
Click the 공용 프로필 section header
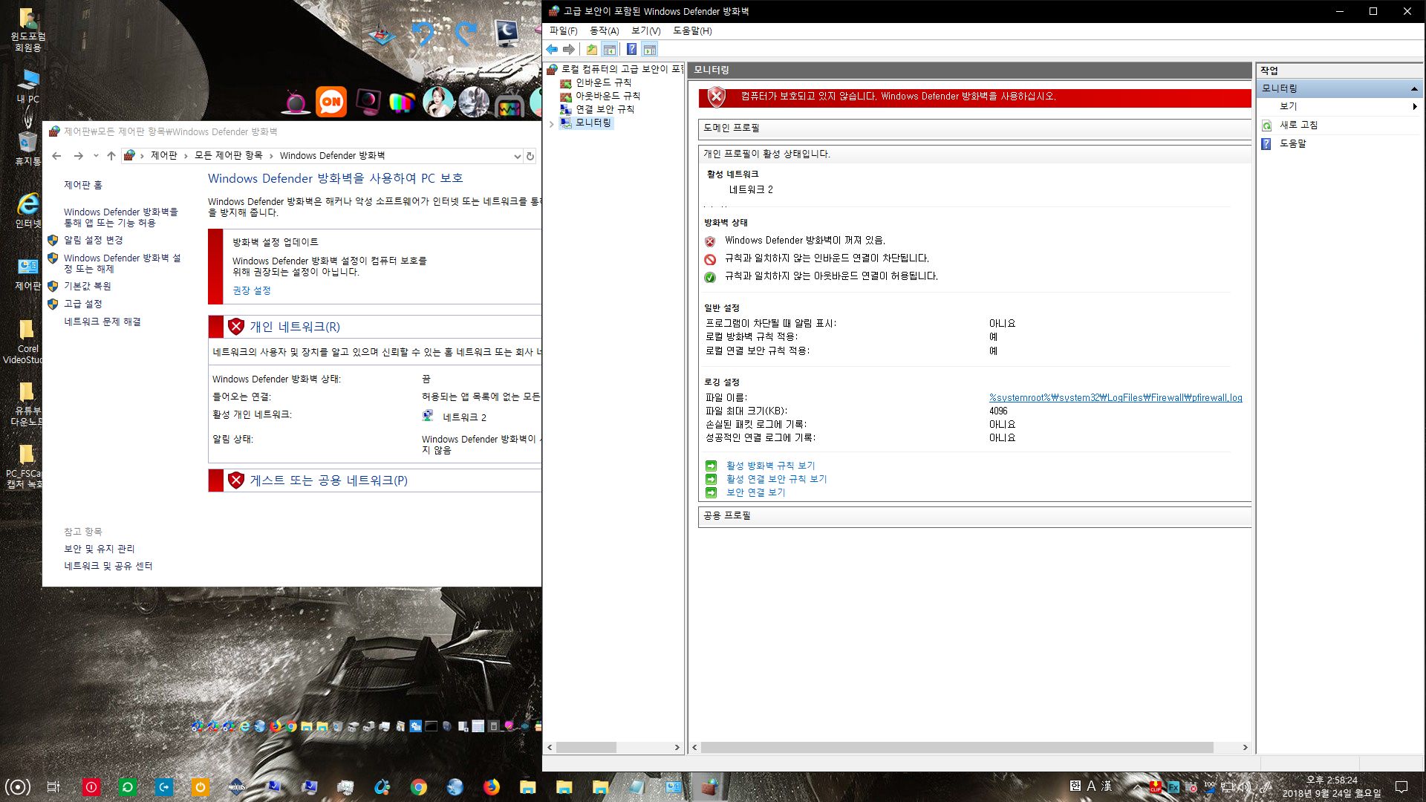pyautogui.click(x=974, y=515)
